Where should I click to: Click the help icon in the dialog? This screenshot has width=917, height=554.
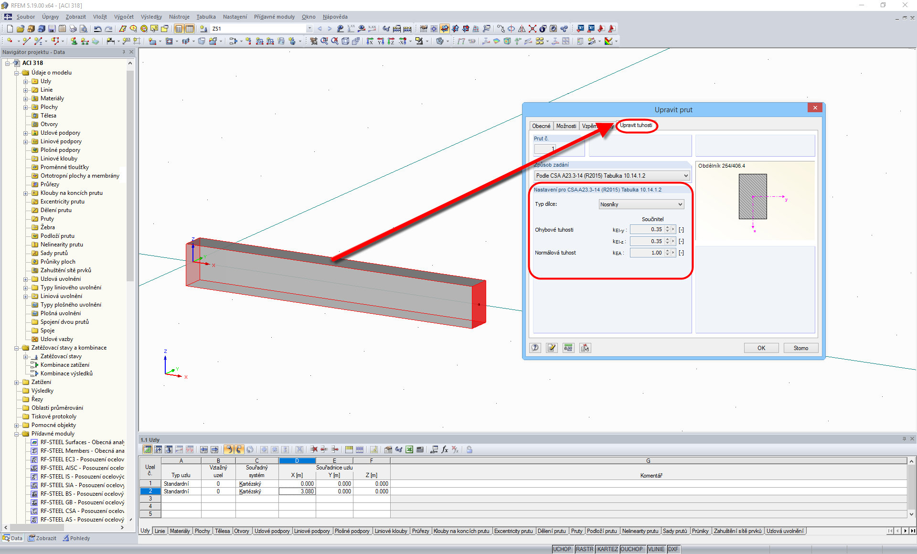pyautogui.click(x=535, y=348)
